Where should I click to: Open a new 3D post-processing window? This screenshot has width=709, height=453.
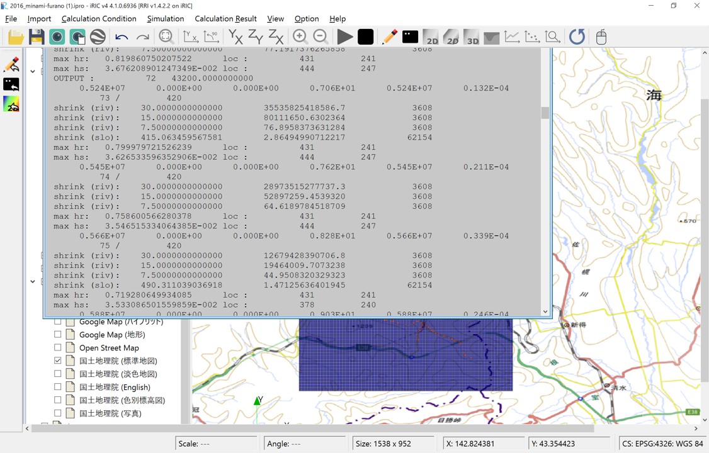pyautogui.click(x=471, y=36)
